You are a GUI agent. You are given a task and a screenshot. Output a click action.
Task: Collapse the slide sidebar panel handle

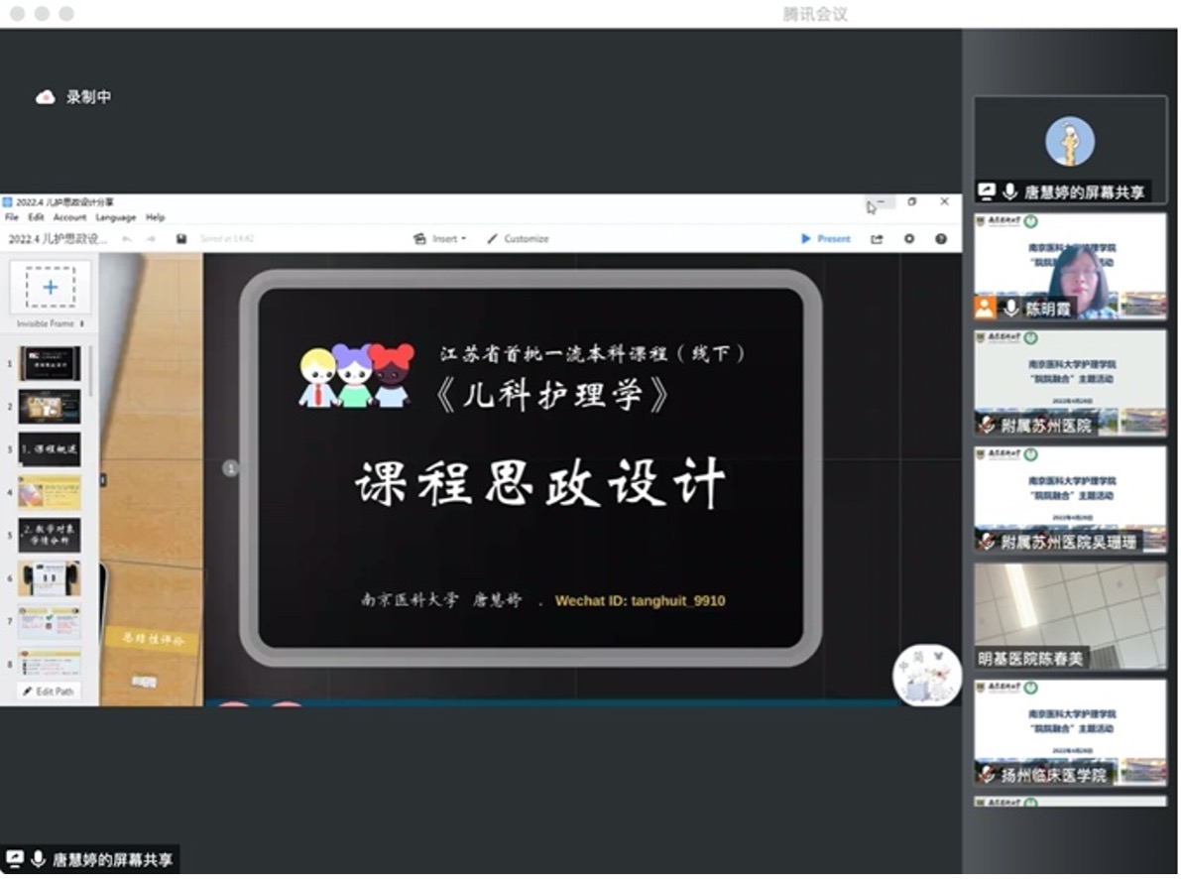click(x=102, y=480)
